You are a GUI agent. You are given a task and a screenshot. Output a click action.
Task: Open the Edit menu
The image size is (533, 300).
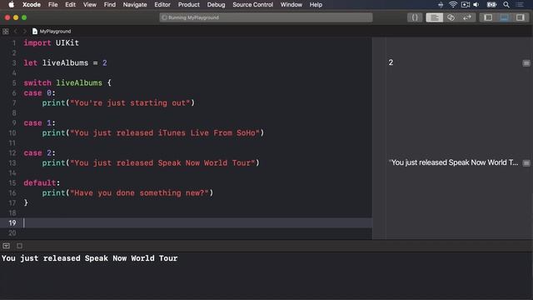(x=70, y=5)
